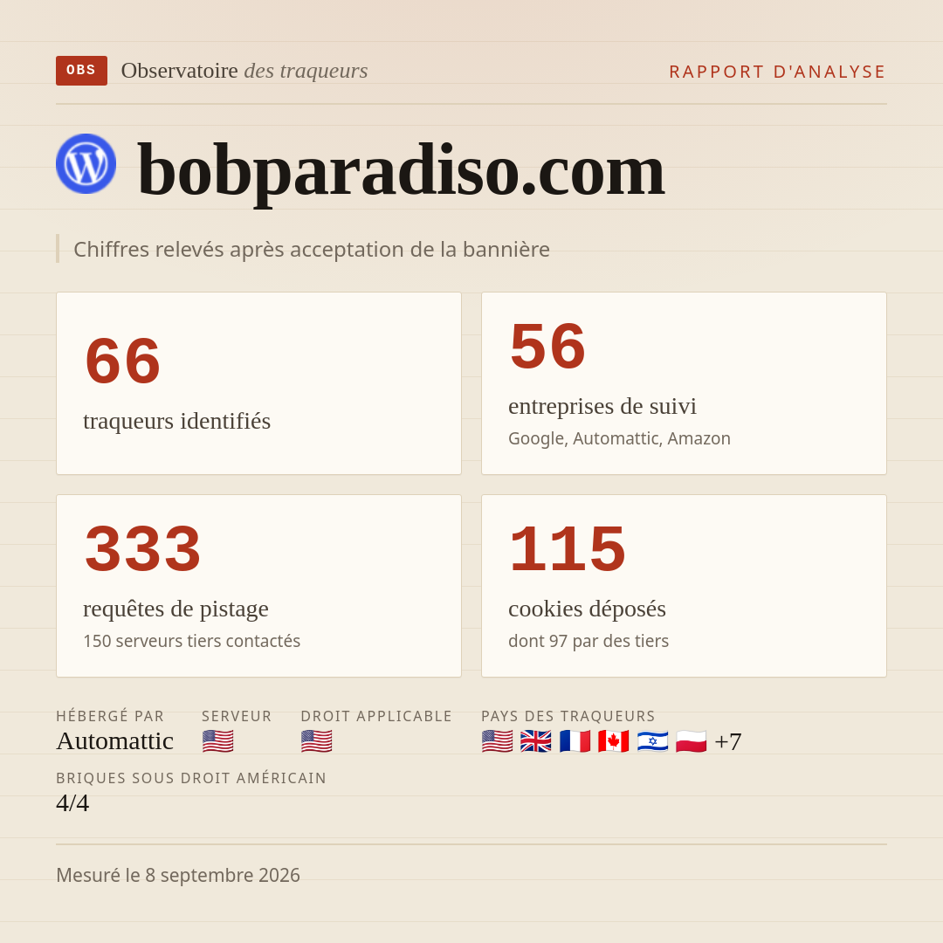Expand the +7 more countries indicator
943x943 pixels.
tap(727, 741)
